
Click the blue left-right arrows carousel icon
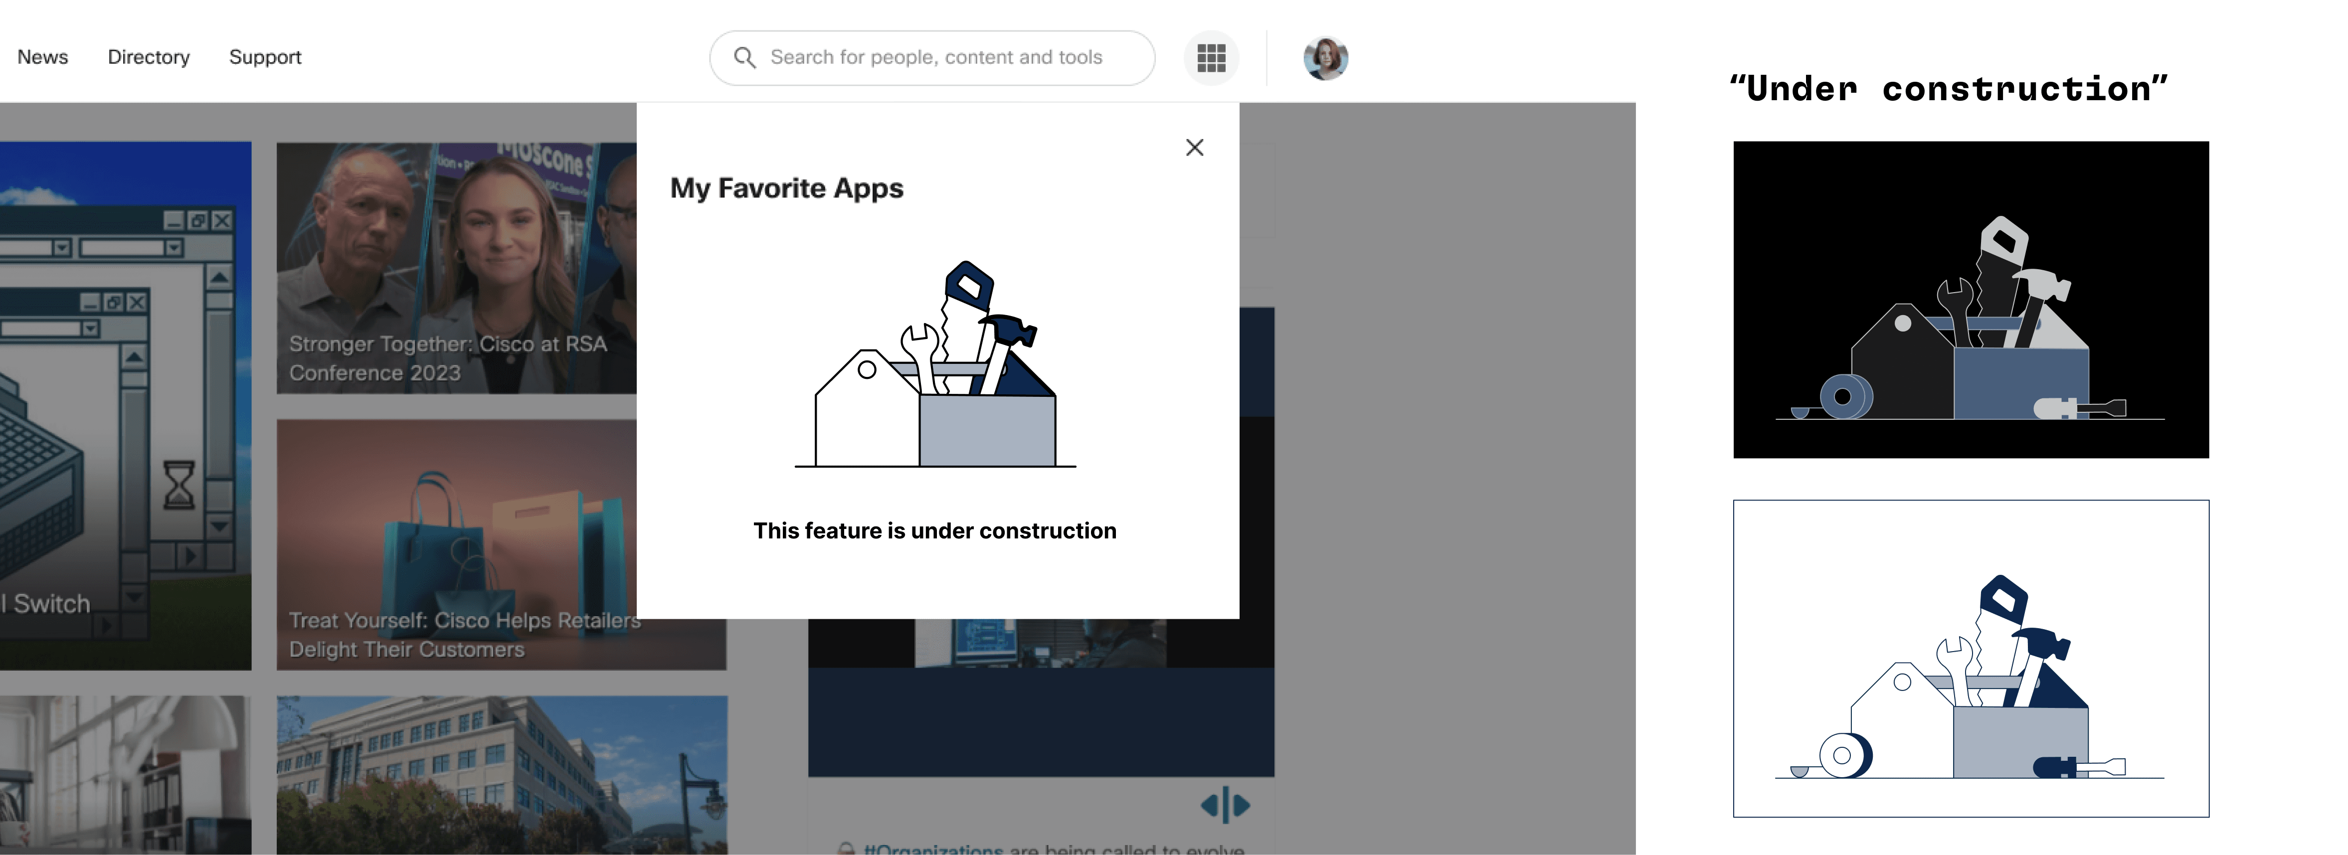(1225, 805)
